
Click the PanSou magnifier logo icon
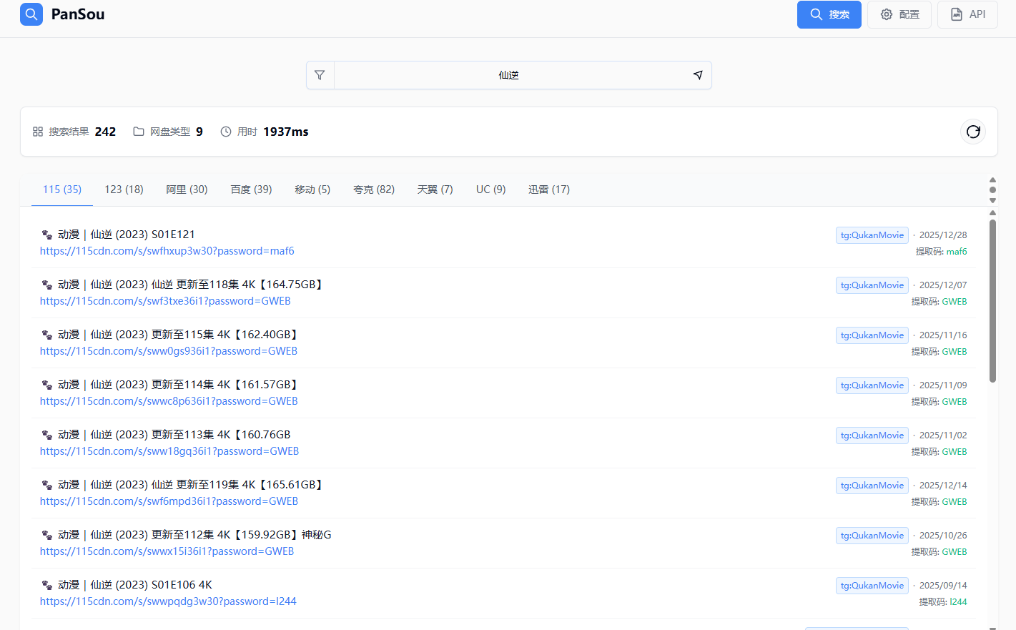(x=31, y=14)
